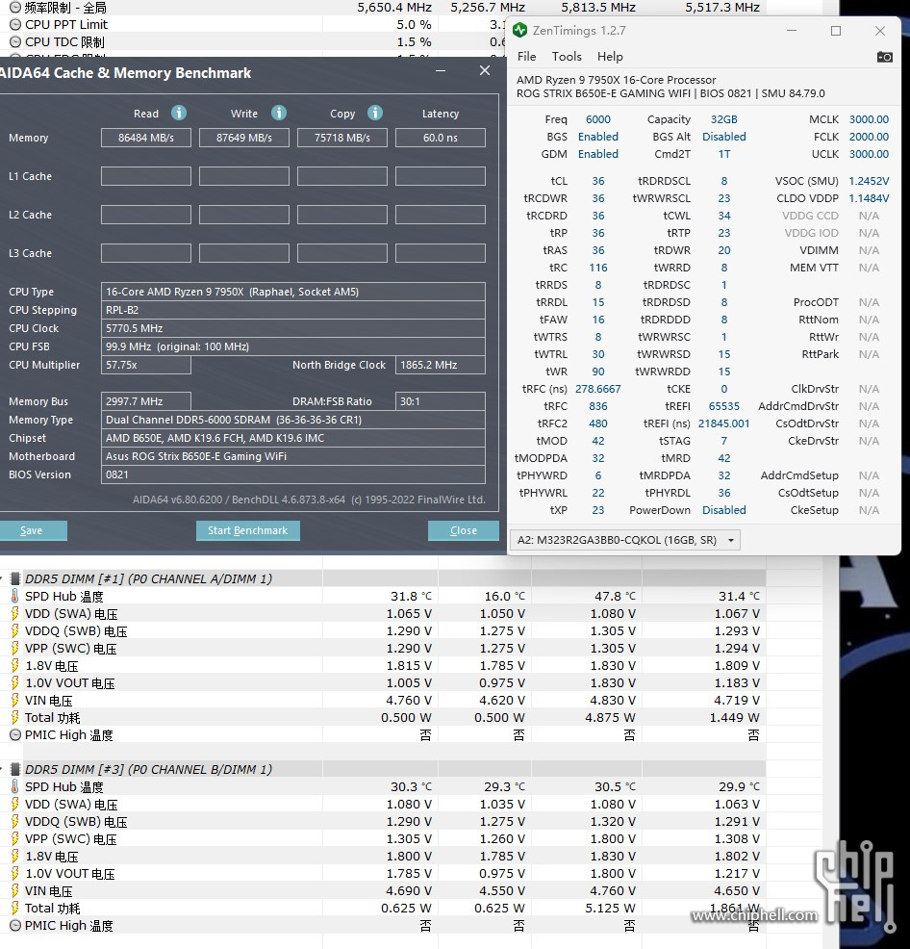Click the CPU Clock field showing 5770.5 MHz
The image size is (910, 949).
(x=292, y=328)
